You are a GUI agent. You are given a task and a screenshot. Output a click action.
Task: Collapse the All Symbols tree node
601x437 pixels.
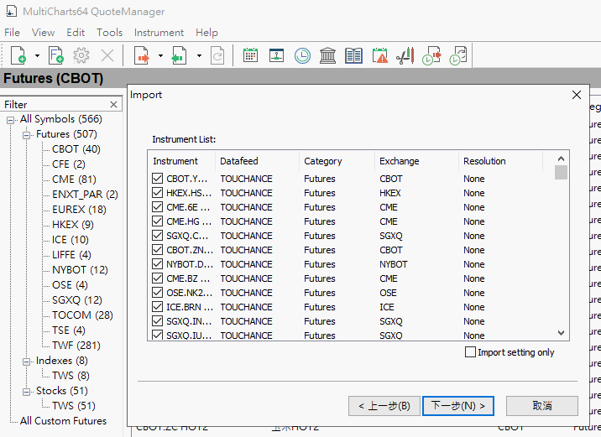pos(11,120)
